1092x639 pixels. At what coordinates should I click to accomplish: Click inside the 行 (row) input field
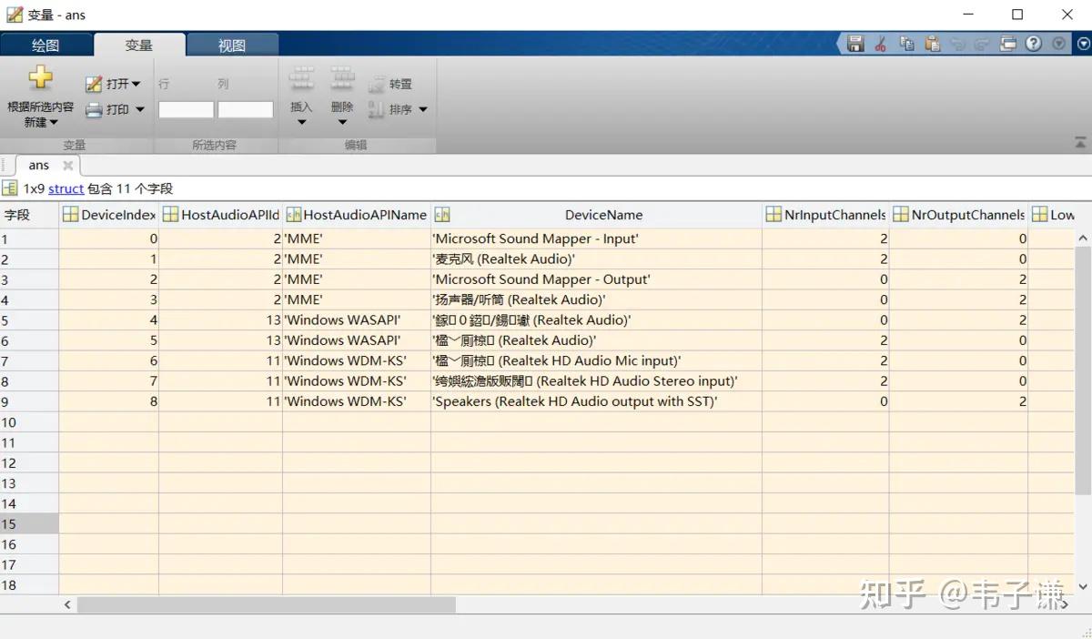point(186,108)
